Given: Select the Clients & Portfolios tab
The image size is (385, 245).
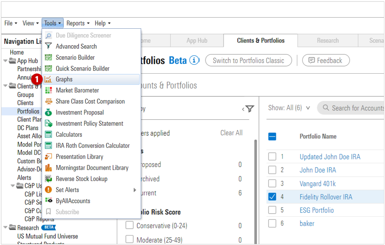Looking at the screenshot, I should tap(261, 40).
